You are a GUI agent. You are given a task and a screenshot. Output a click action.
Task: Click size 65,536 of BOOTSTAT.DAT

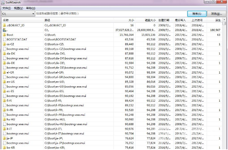(x=129, y=39)
